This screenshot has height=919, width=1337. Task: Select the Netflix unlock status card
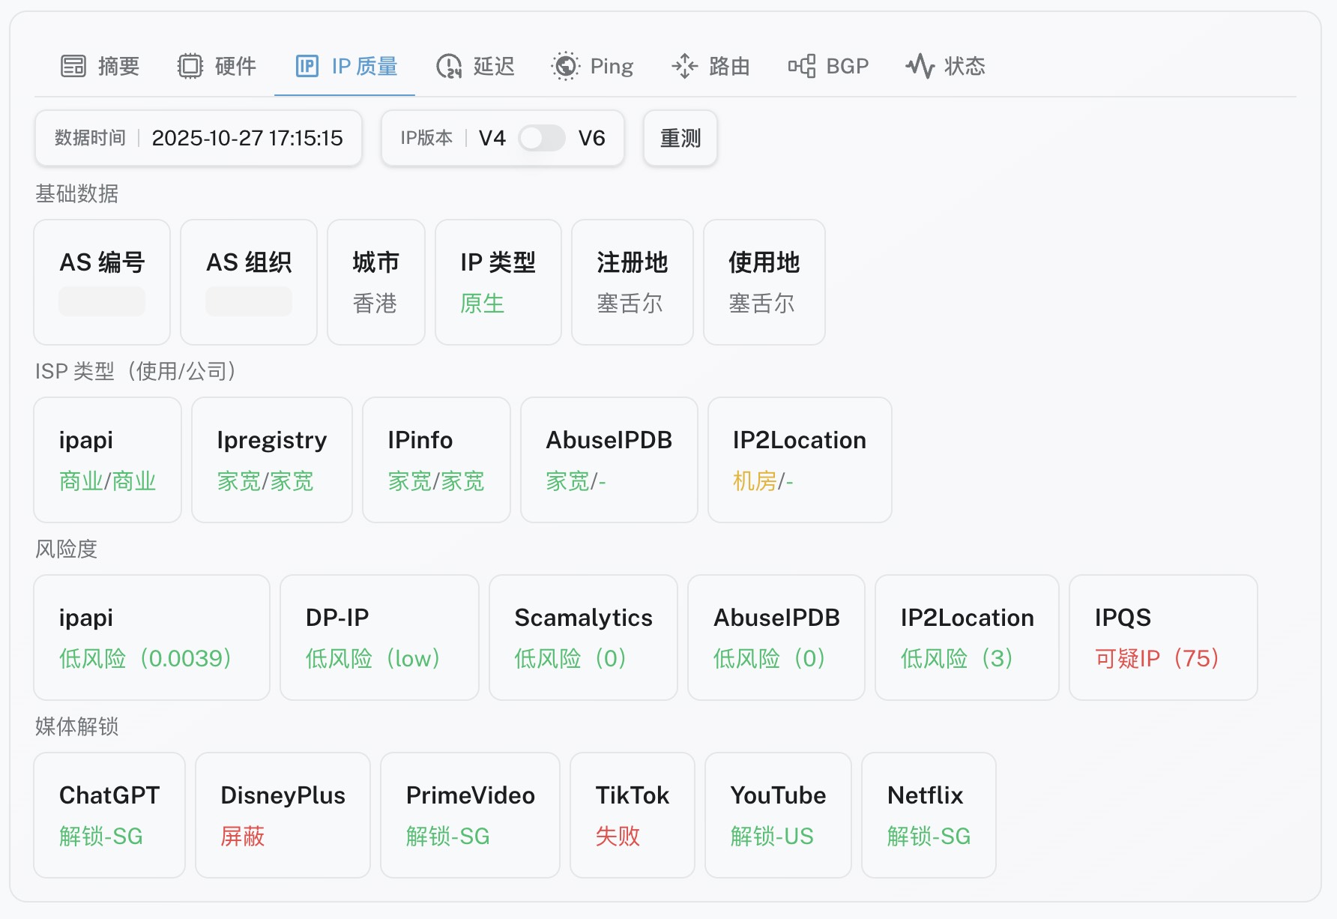pos(928,815)
